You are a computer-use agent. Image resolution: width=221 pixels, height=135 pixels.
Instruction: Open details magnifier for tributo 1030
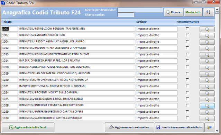(x=207, y=119)
